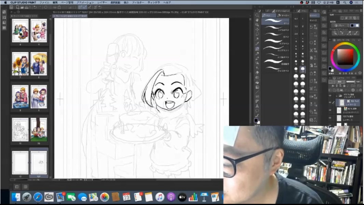This screenshot has height=205, width=364.
Task: Select the カブラペン sub tool
Action: click(276, 41)
